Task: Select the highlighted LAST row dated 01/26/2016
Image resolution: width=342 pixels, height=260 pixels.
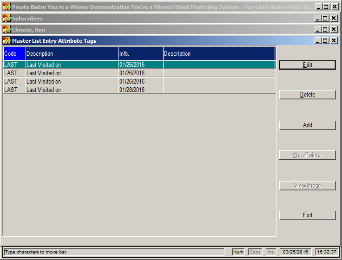Action: (x=139, y=65)
